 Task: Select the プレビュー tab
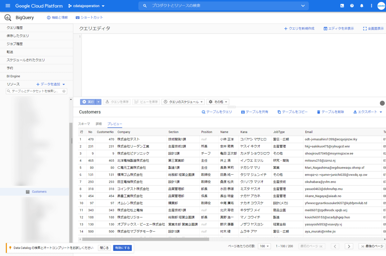coord(115,124)
